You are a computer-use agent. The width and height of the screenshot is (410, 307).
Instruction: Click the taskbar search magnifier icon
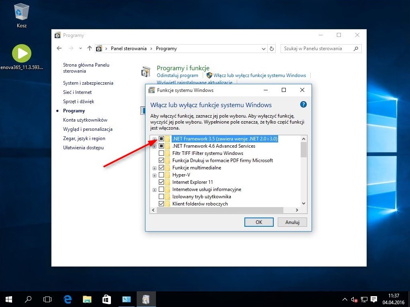pos(28,299)
